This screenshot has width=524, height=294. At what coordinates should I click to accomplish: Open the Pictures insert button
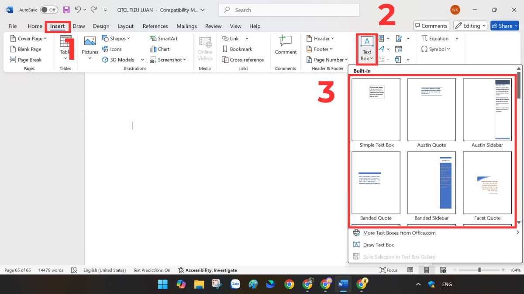[x=90, y=48]
